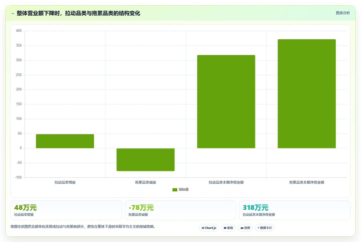The image size is (361, 242).
Task: Select the 进度 tag chip
Action: click(245, 228)
